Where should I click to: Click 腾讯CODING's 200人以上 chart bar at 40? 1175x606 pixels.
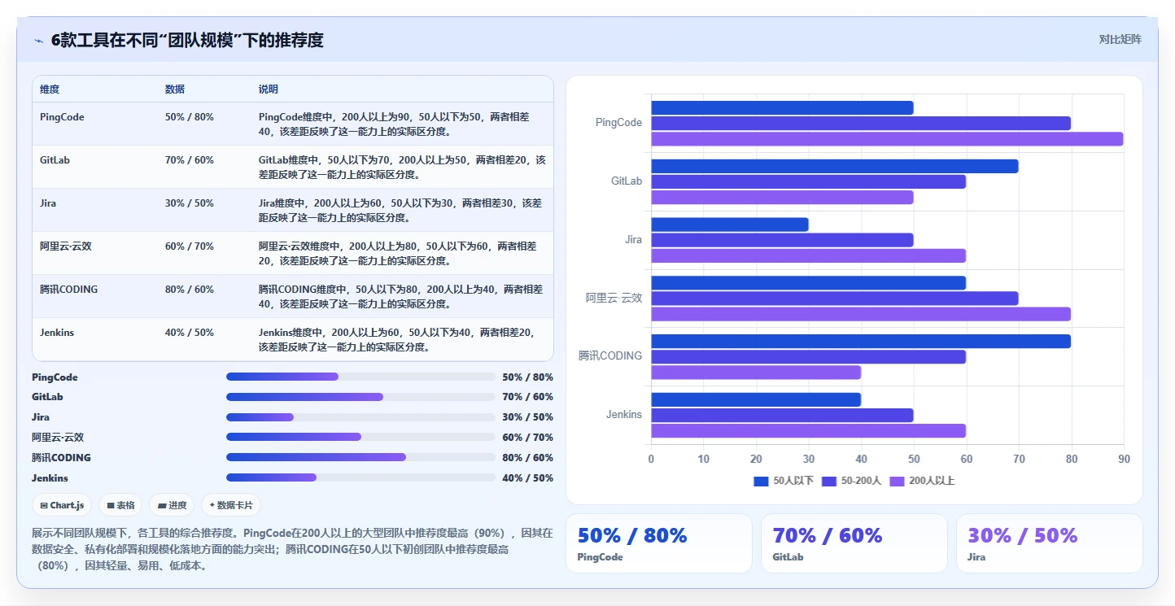click(x=756, y=373)
